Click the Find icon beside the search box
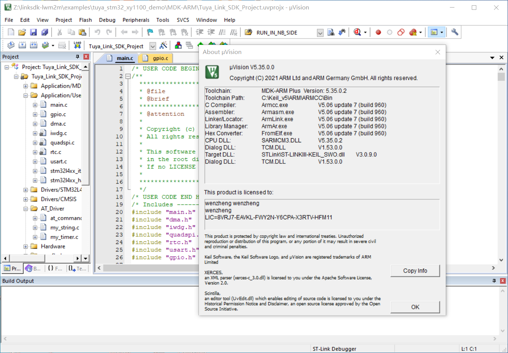The width and height of the screenshot is (508, 353). (331, 32)
